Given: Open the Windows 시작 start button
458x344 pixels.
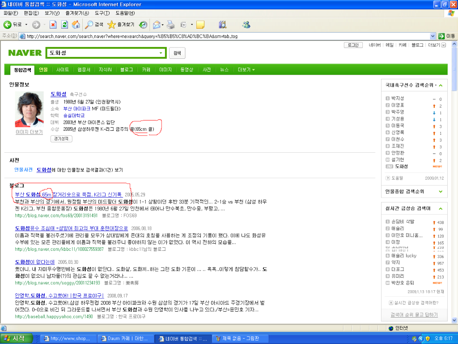Looking at the screenshot, I should click(x=16, y=339).
